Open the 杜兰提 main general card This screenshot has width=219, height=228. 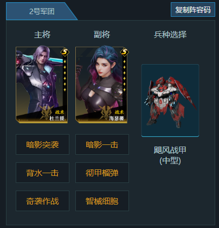click(42, 85)
